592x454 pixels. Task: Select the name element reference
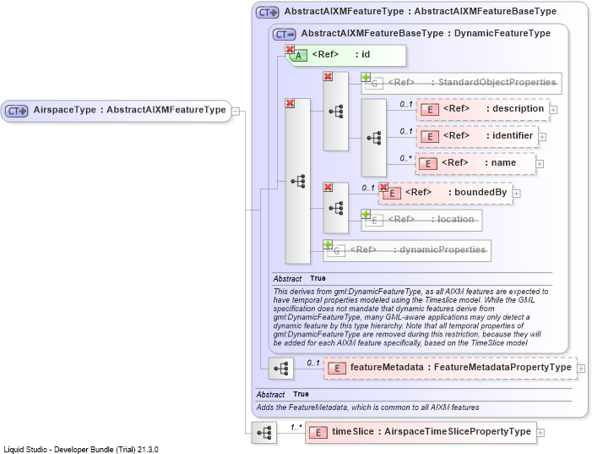475,164
